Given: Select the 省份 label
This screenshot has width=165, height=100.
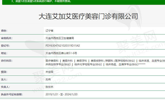Looking at the screenshot, I should pos(4,31).
